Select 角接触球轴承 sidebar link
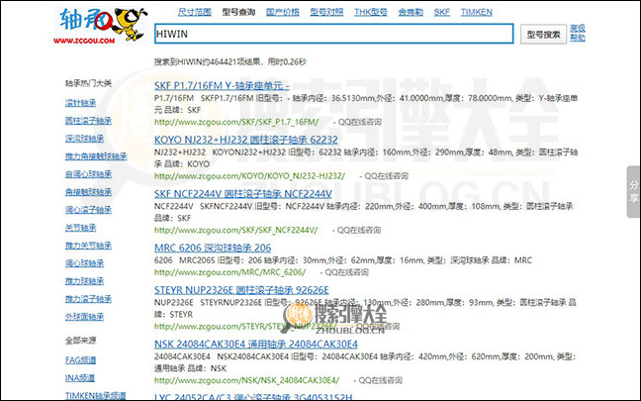 point(88,192)
